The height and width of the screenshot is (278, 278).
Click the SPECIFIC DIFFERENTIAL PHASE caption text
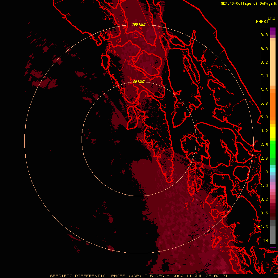click(x=87, y=276)
